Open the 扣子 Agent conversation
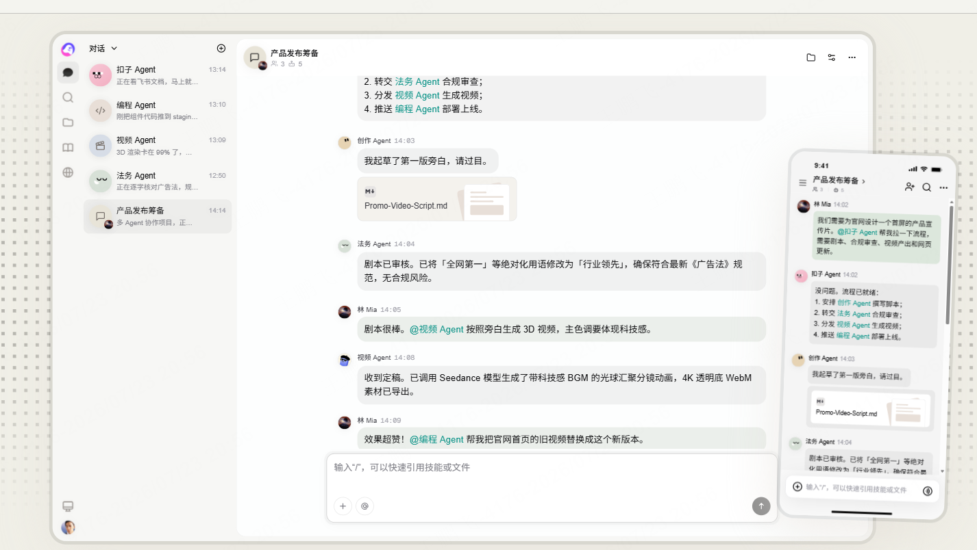This screenshot has width=977, height=550. click(158, 75)
